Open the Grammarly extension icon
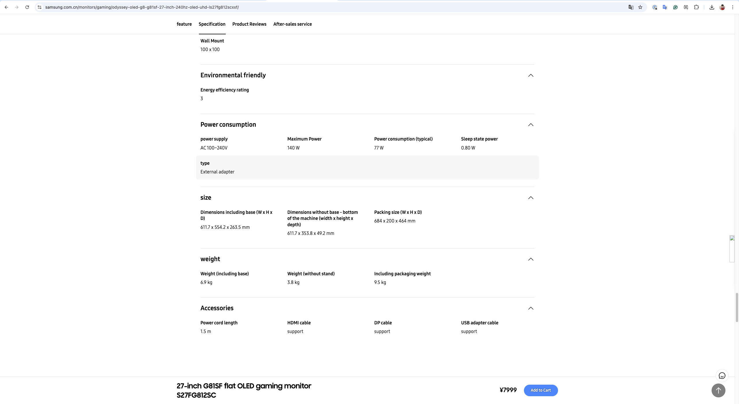Image resolution: width=739 pixels, height=404 pixels. click(675, 7)
